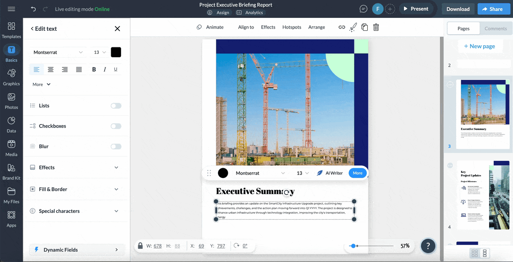Viewport: 513px width, 262px height.
Task: Click the lock icon beside width field
Action: pos(140,246)
